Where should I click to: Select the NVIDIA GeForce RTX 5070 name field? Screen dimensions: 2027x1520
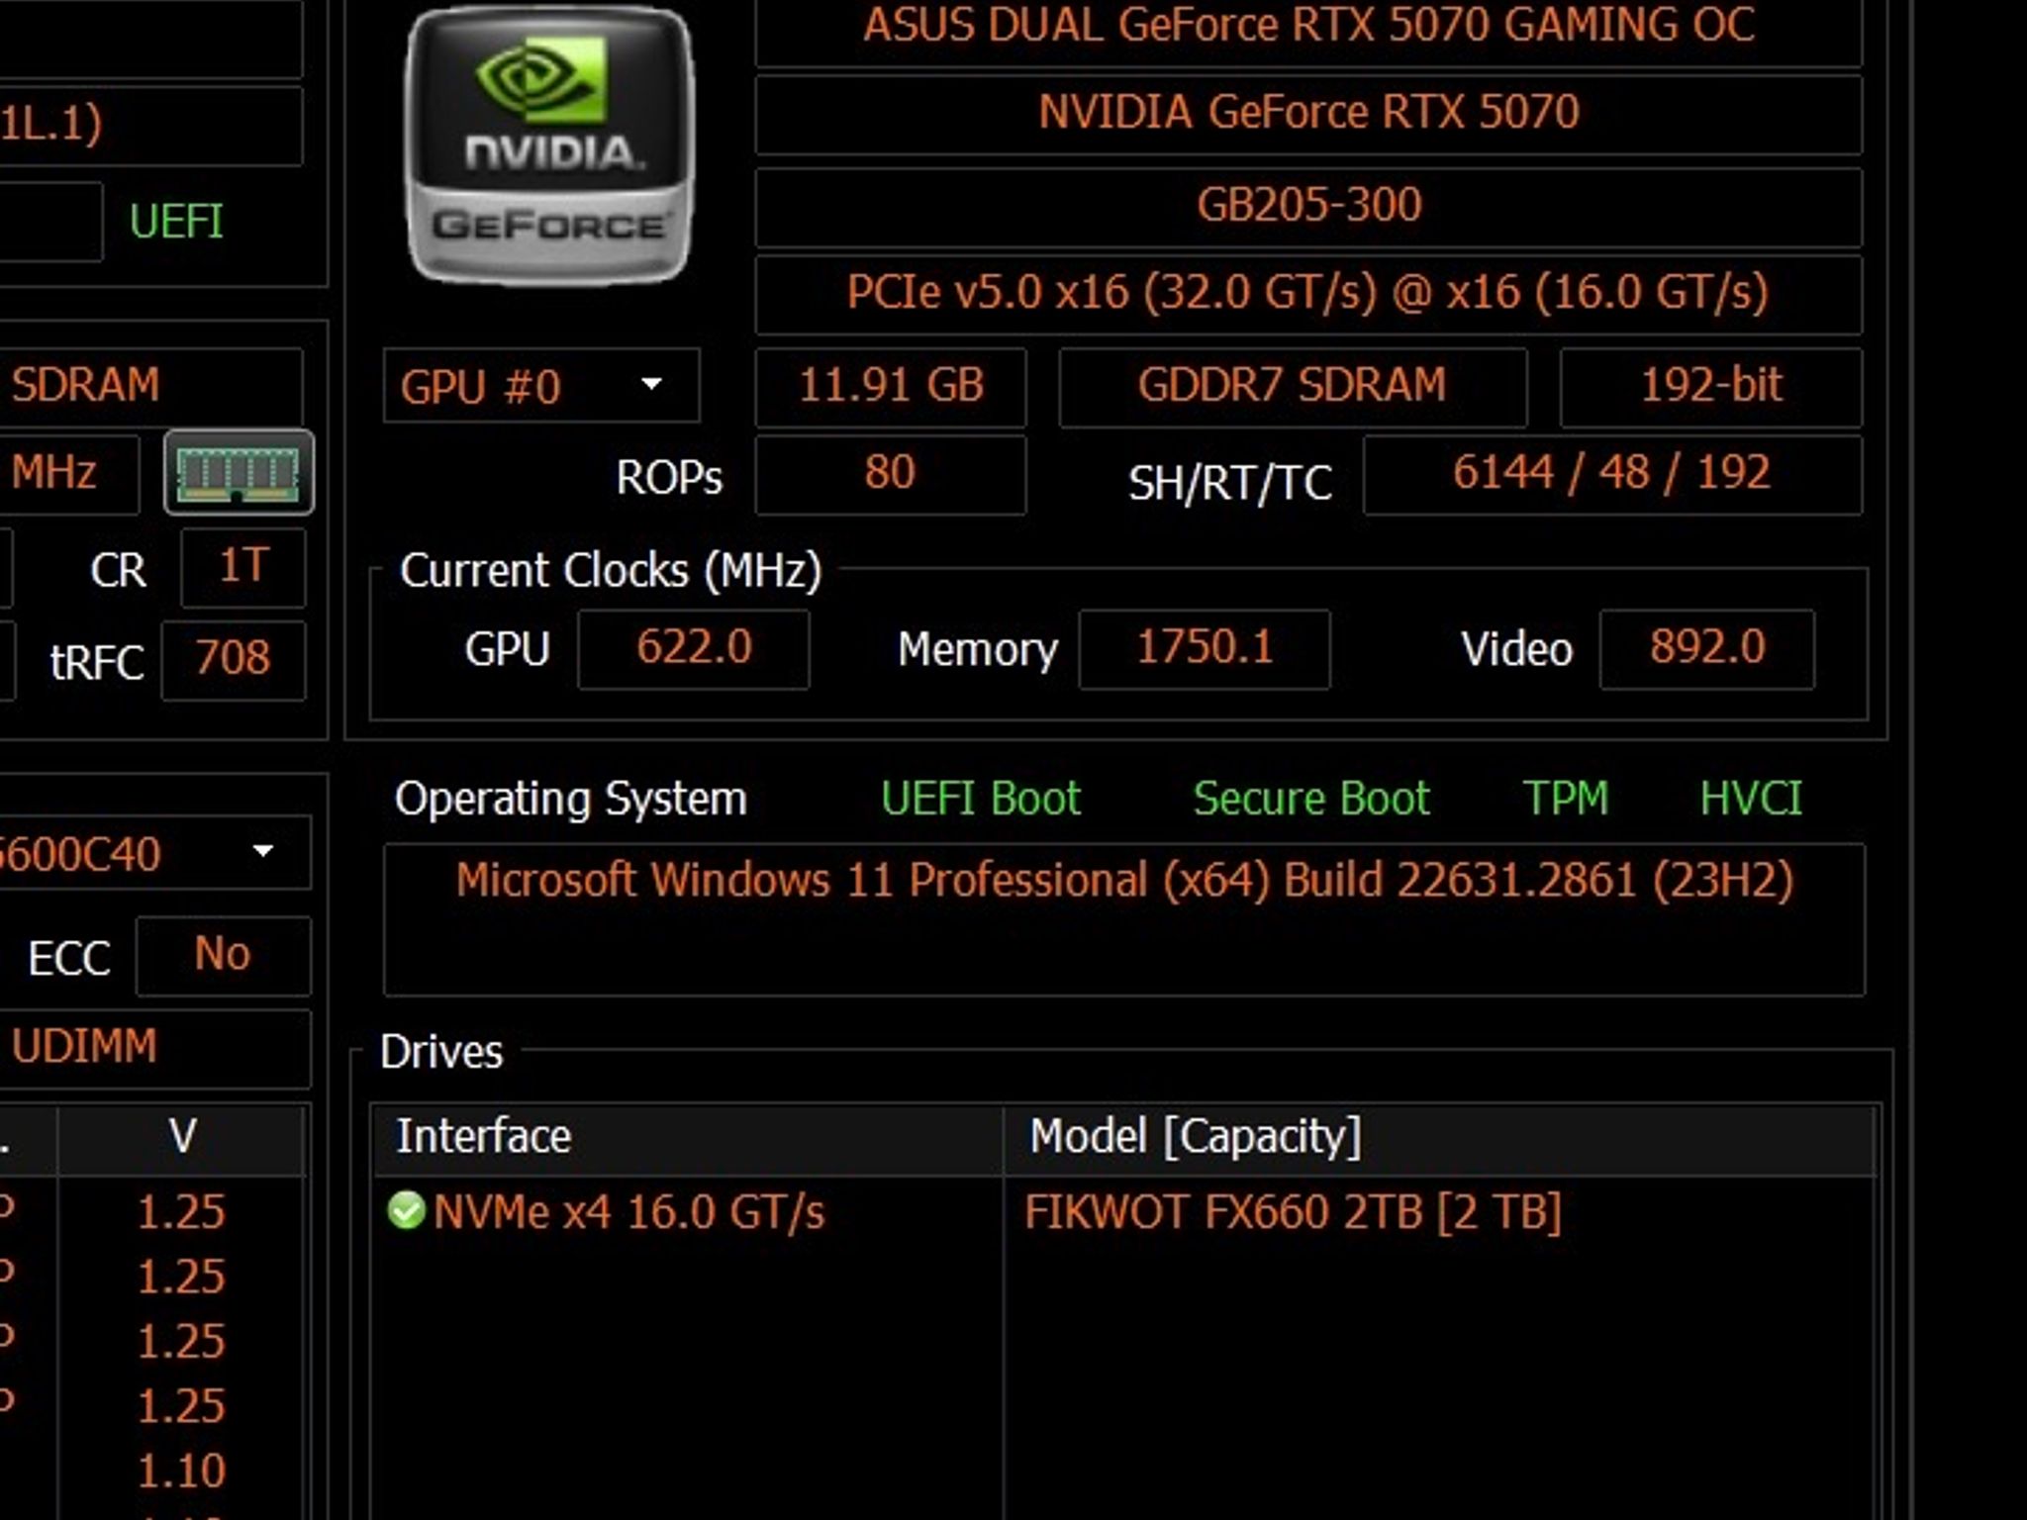pyautogui.click(x=1308, y=114)
